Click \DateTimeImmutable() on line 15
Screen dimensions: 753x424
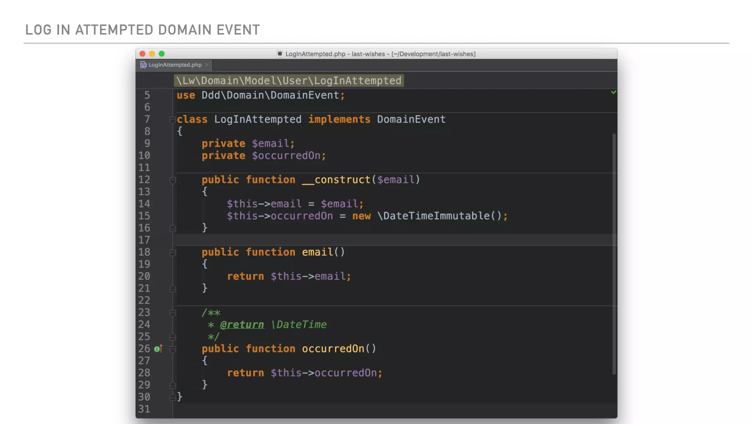point(439,216)
